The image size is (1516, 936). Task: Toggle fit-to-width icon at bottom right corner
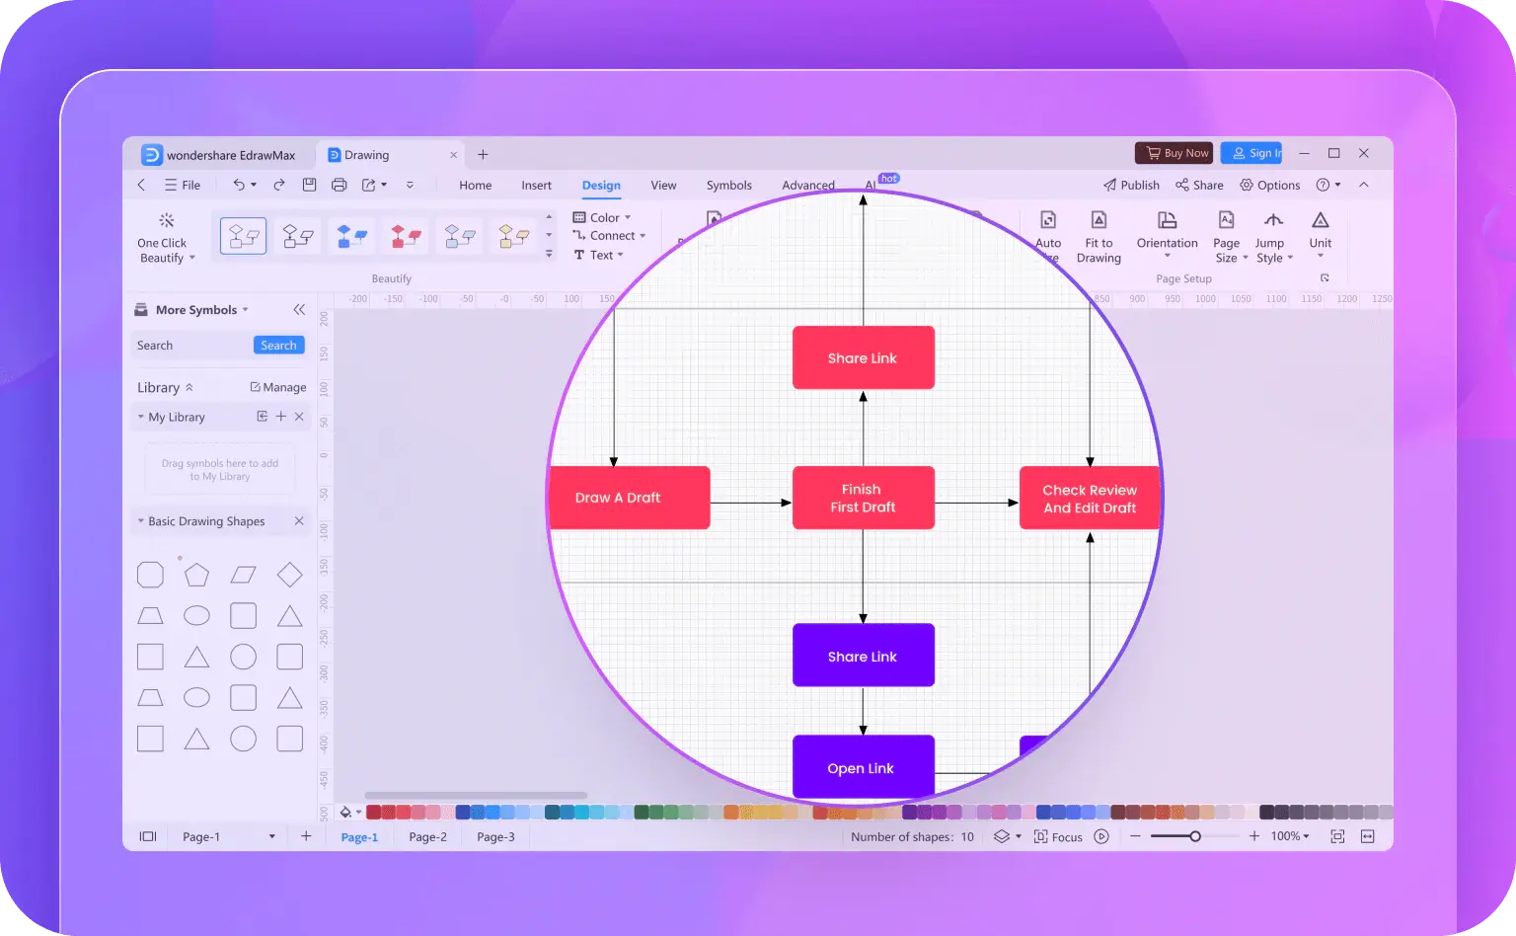1368,836
